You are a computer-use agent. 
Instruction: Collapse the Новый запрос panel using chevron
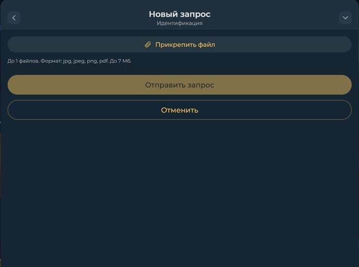click(x=345, y=18)
